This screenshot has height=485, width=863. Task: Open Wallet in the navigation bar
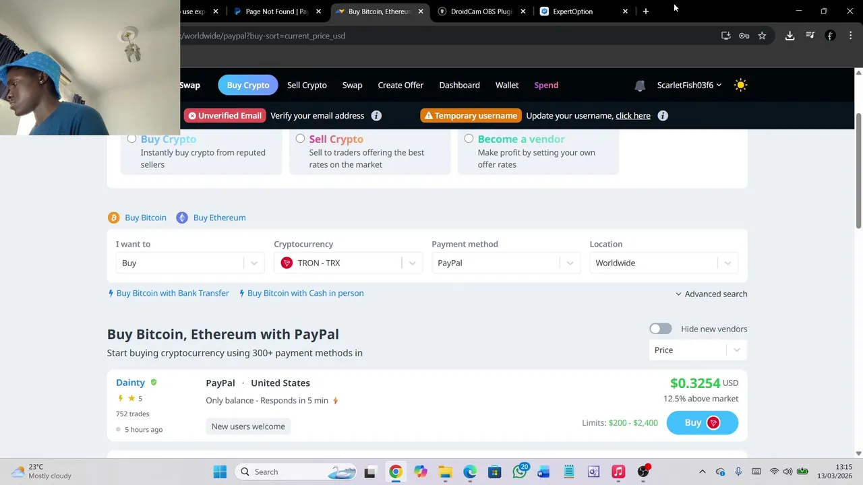point(507,85)
